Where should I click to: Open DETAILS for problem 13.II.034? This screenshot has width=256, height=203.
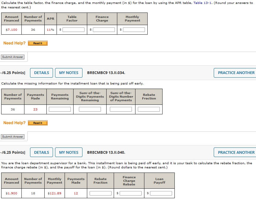[41, 73]
